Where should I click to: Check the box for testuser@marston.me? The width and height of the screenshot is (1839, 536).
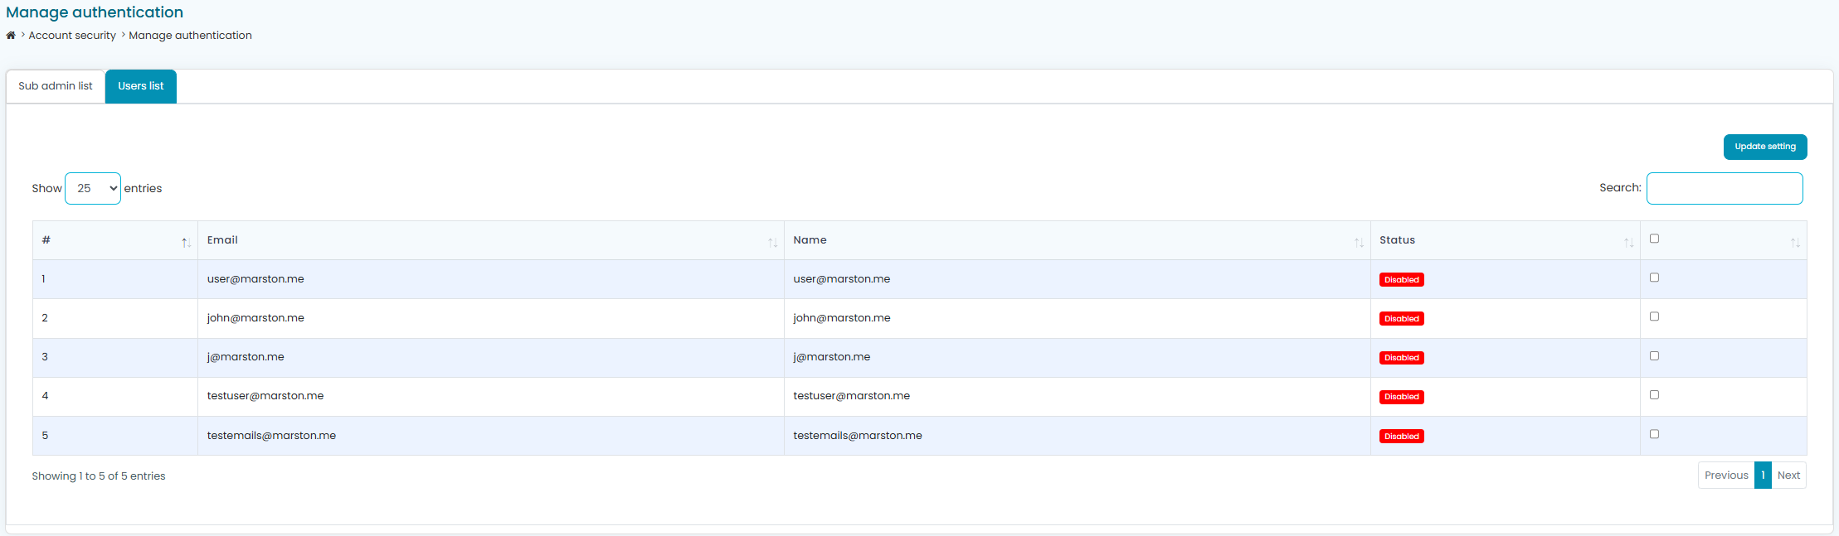pos(1654,394)
